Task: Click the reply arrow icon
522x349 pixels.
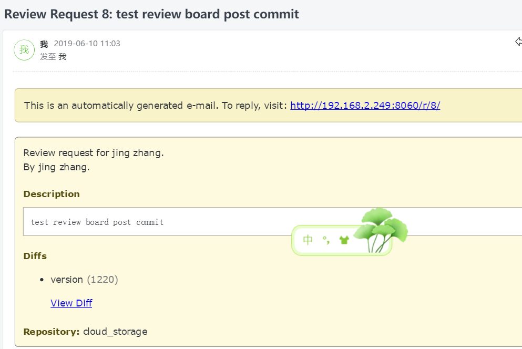Action: pos(519,42)
